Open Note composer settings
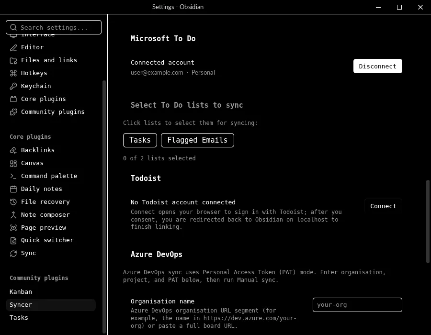431x335 pixels. (51, 214)
